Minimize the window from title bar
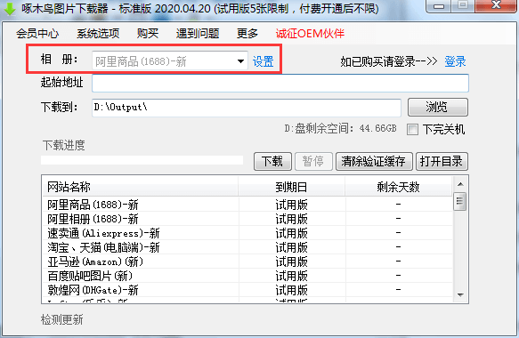The height and width of the screenshot is (338, 519). pos(439,6)
